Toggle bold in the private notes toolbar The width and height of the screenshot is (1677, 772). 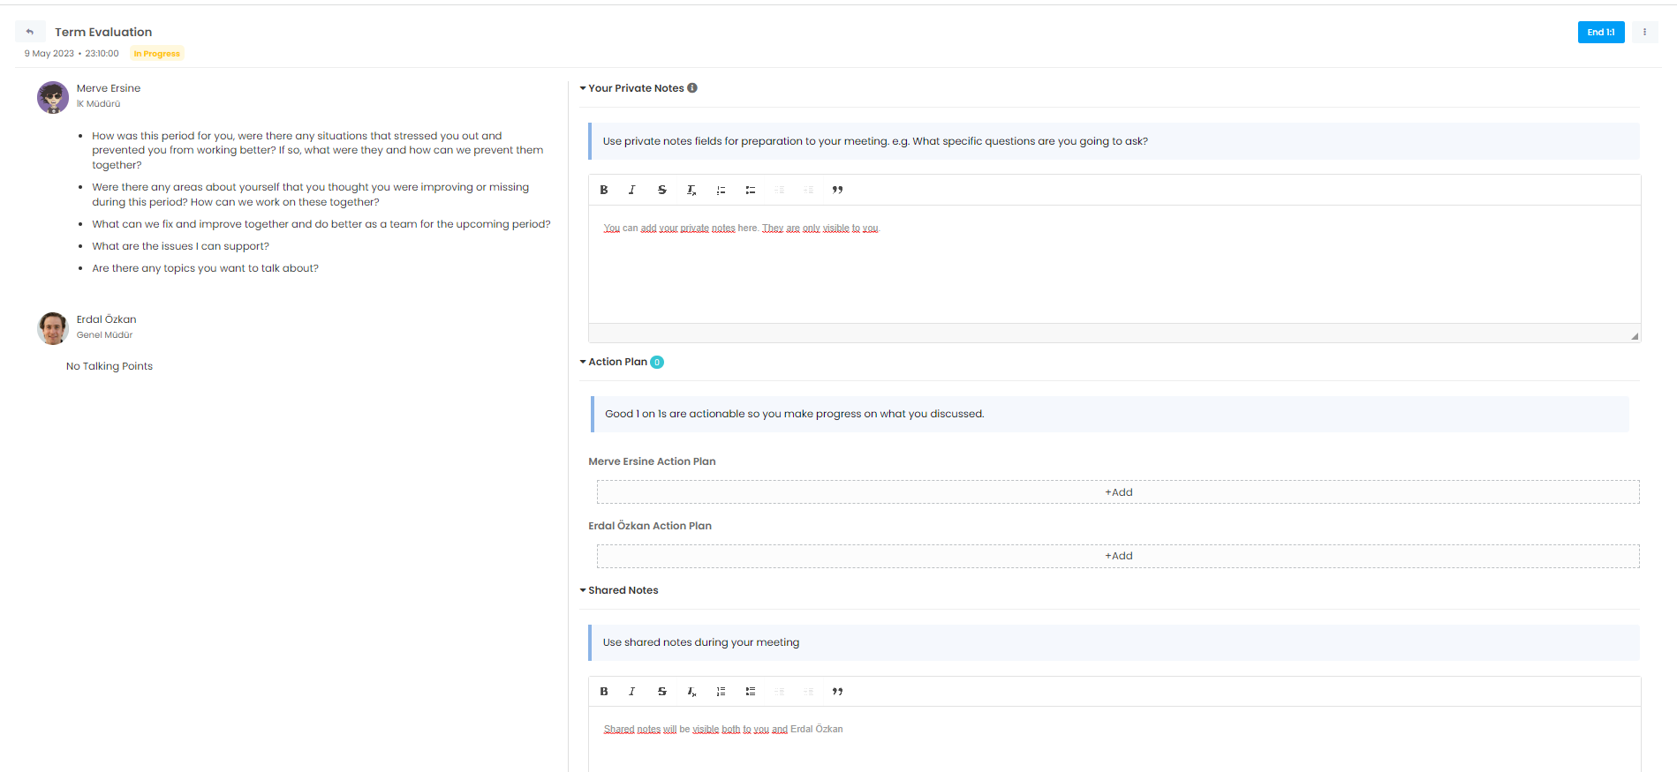click(x=604, y=190)
